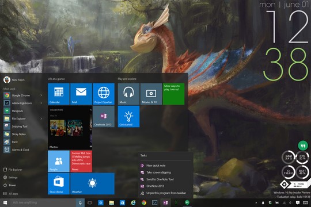
Task: Open the Store icon on the taskbar
Action: 122,202
